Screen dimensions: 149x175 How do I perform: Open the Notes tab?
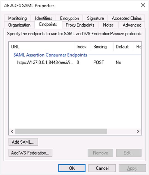(x=108, y=25)
